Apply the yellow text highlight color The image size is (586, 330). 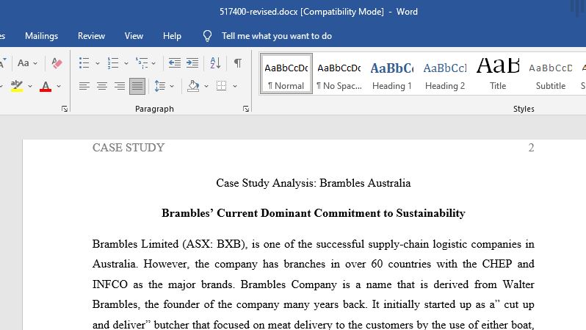click(16, 87)
